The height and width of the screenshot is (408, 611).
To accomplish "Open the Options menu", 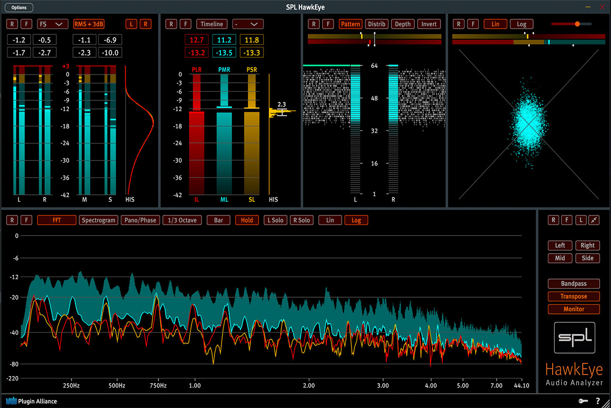I will (19, 8).
